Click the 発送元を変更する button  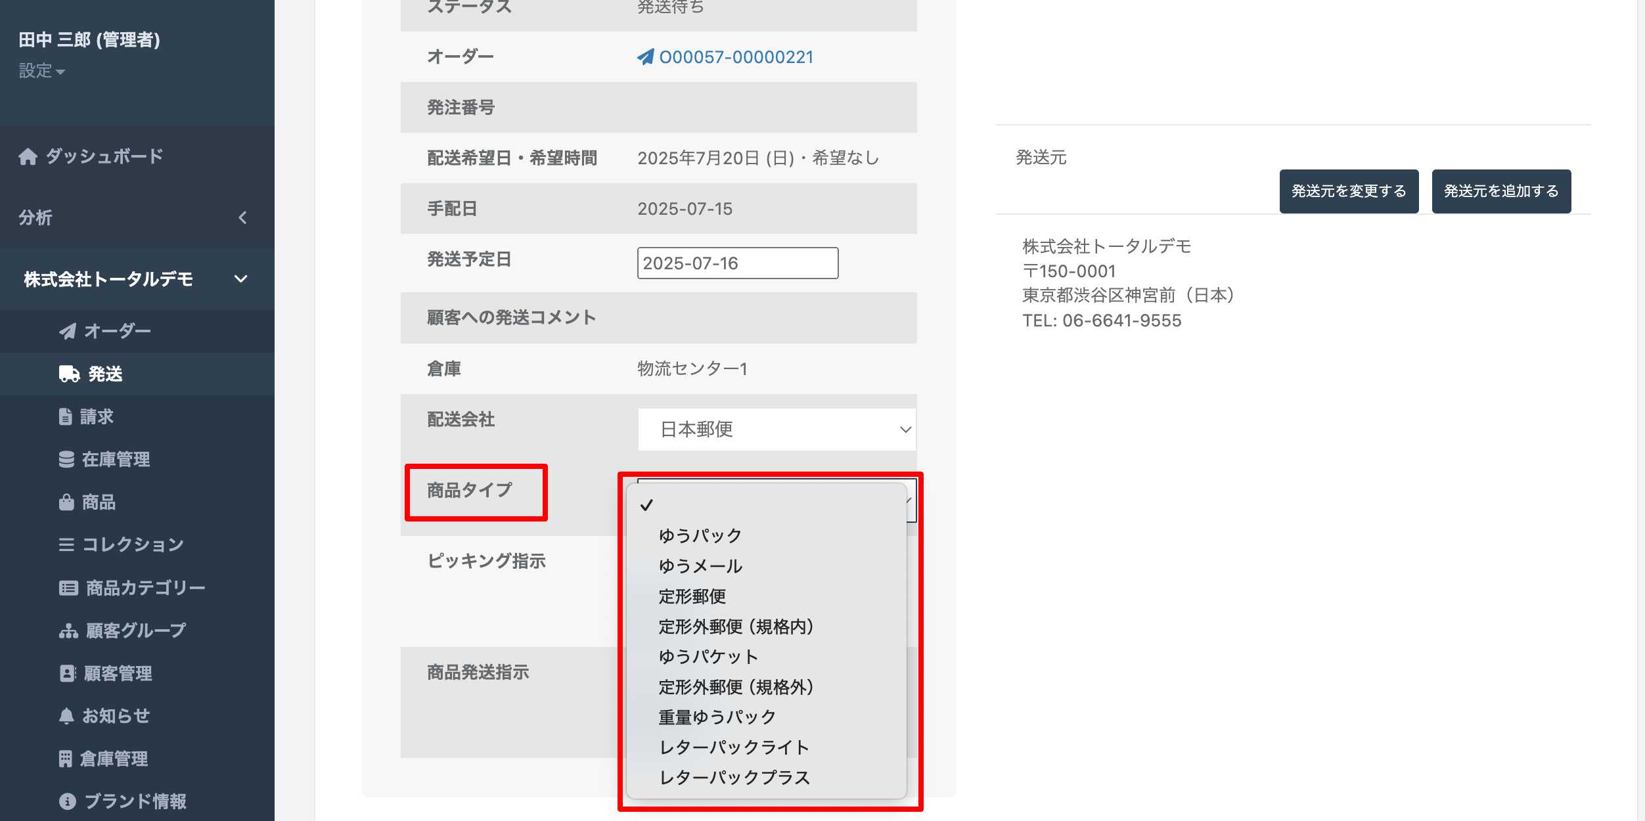[x=1349, y=191]
